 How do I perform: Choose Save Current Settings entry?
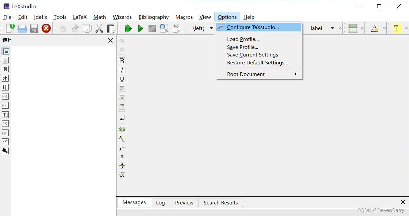[x=258, y=55]
